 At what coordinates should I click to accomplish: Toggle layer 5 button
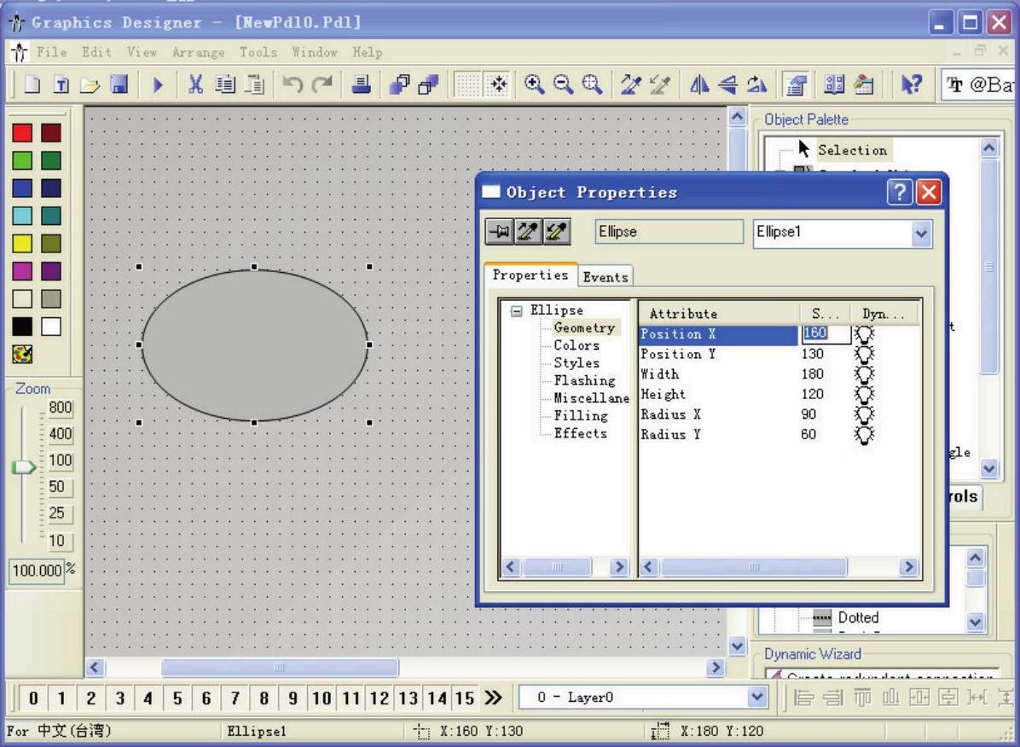177,698
